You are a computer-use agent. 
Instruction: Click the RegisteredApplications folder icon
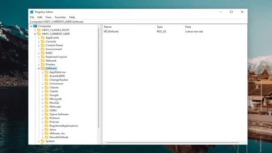point(46,126)
